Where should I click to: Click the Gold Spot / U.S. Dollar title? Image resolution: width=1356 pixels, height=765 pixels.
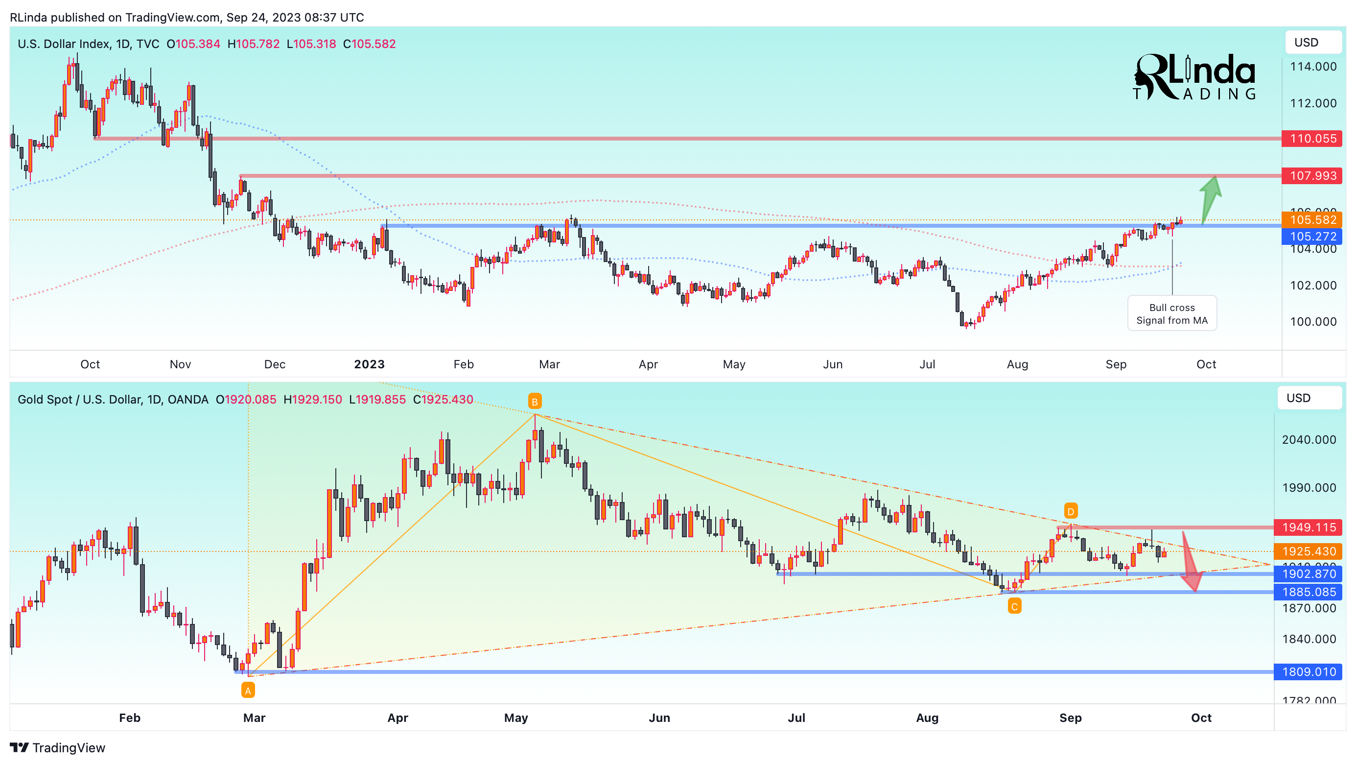point(113,400)
